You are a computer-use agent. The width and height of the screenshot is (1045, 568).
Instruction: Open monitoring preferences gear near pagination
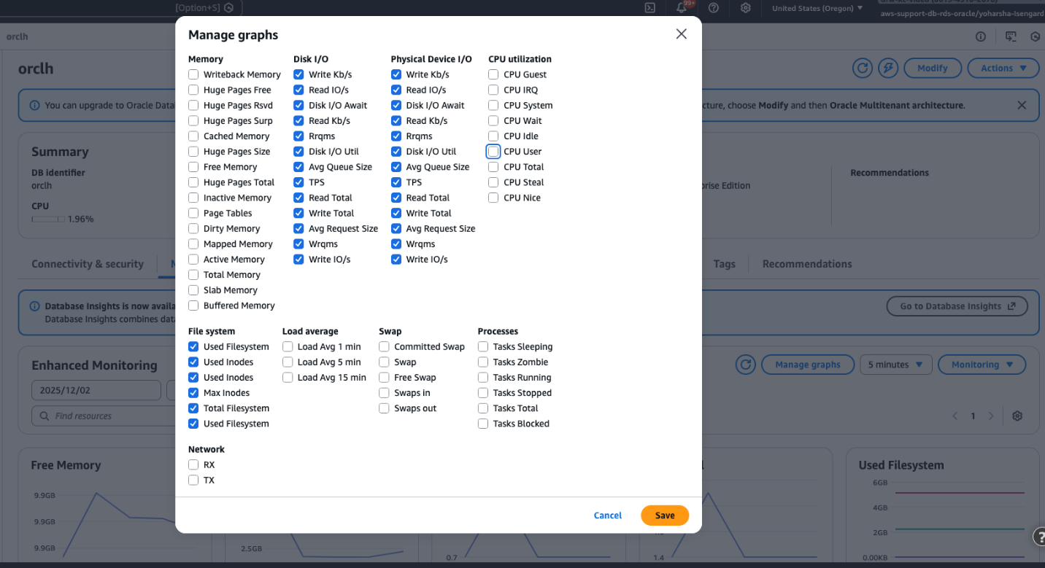[x=1017, y=416]
